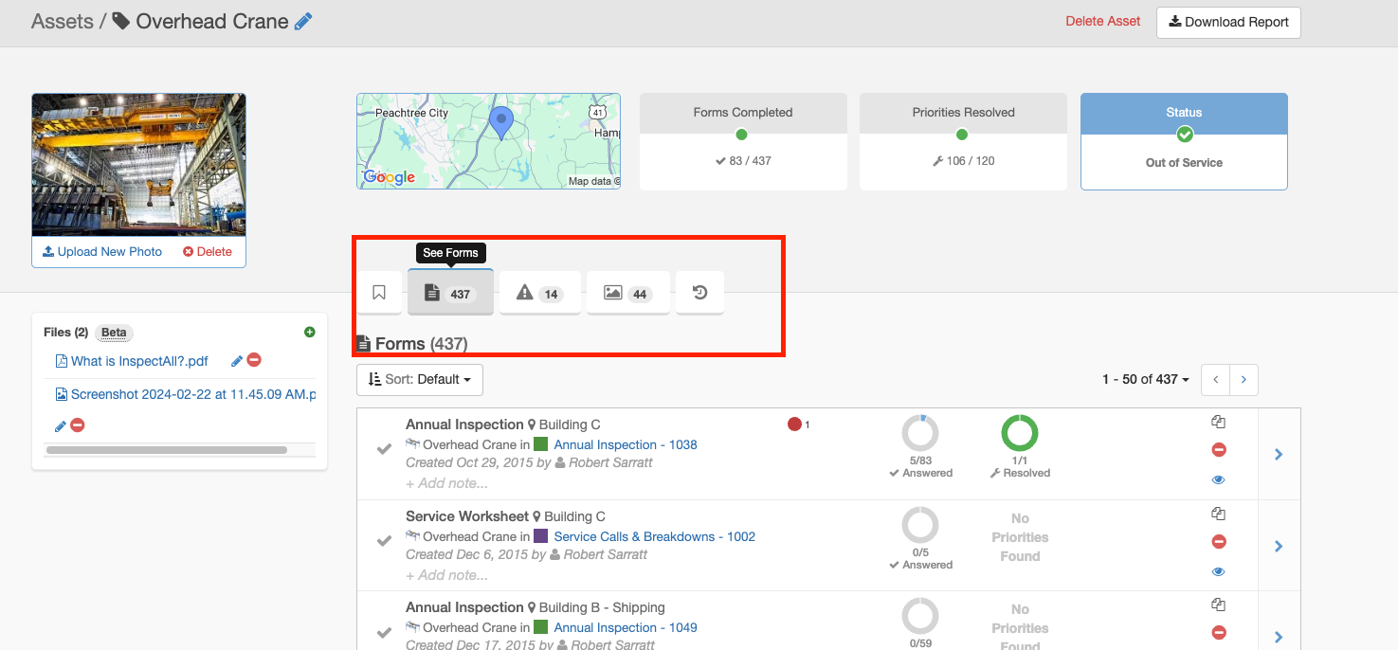The height and width of the screenshot is (650, 1398).
Task: Add a new file with green plus
Action: (309, 332)
